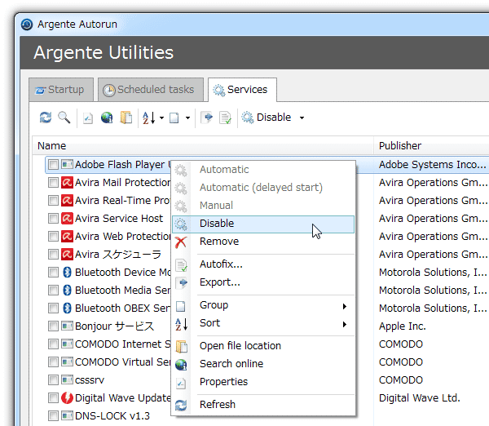Check the Digital Wave Update checkbox
This screenshot has width=489, height=426.
[53, 398]
